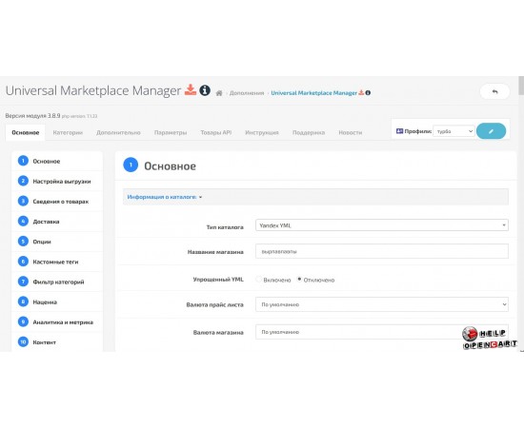The width and height of the screenshot is (524, 428).
Task: Select step 1 Основное in the sidebar
Action: [x=57, y=161]
